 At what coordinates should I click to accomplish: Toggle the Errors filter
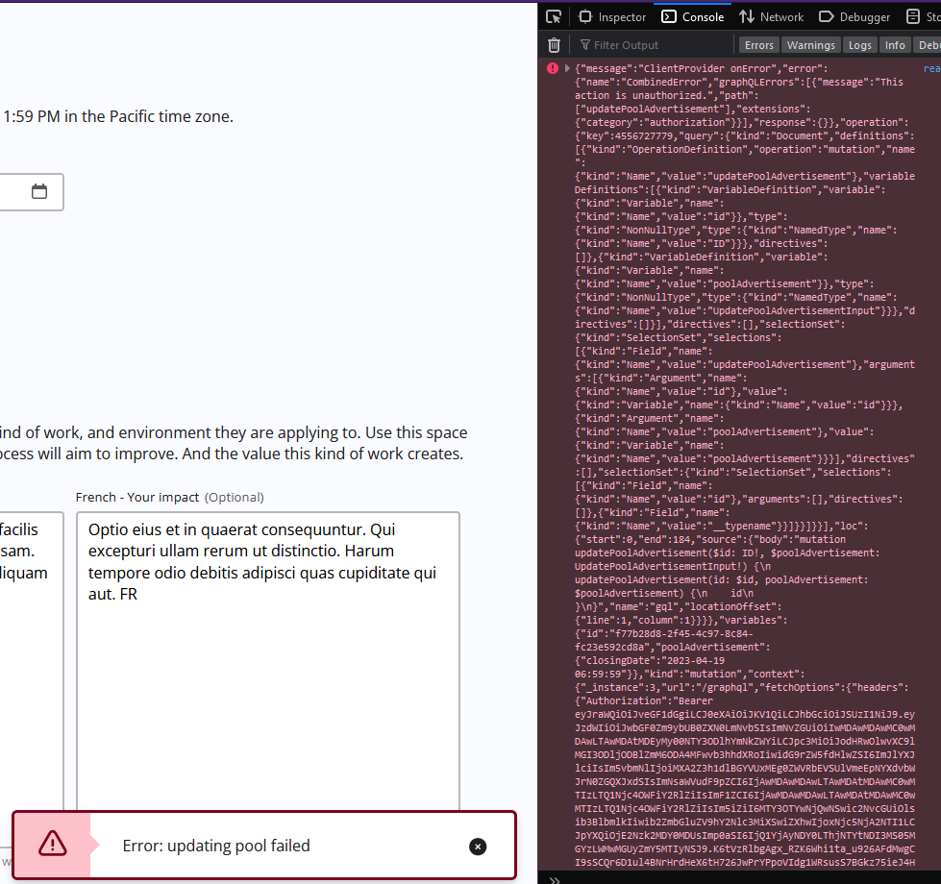758,44
